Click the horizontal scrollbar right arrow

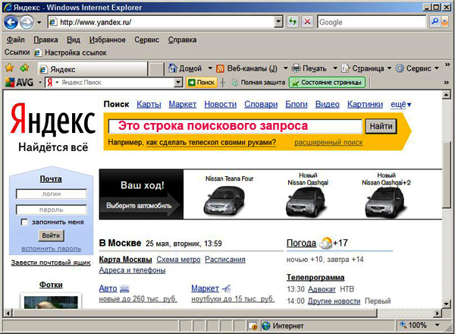(437, 313)
